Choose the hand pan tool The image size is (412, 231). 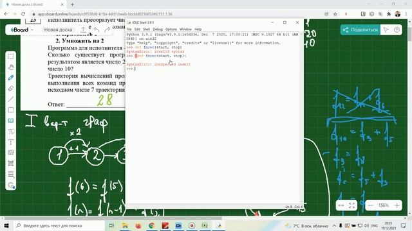tap(11, 67)
